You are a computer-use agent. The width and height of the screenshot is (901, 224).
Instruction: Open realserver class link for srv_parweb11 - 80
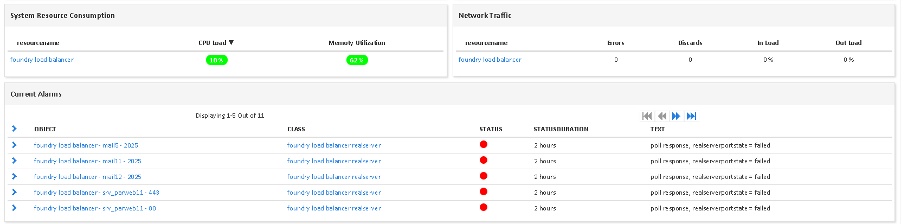tap(334, 208)
